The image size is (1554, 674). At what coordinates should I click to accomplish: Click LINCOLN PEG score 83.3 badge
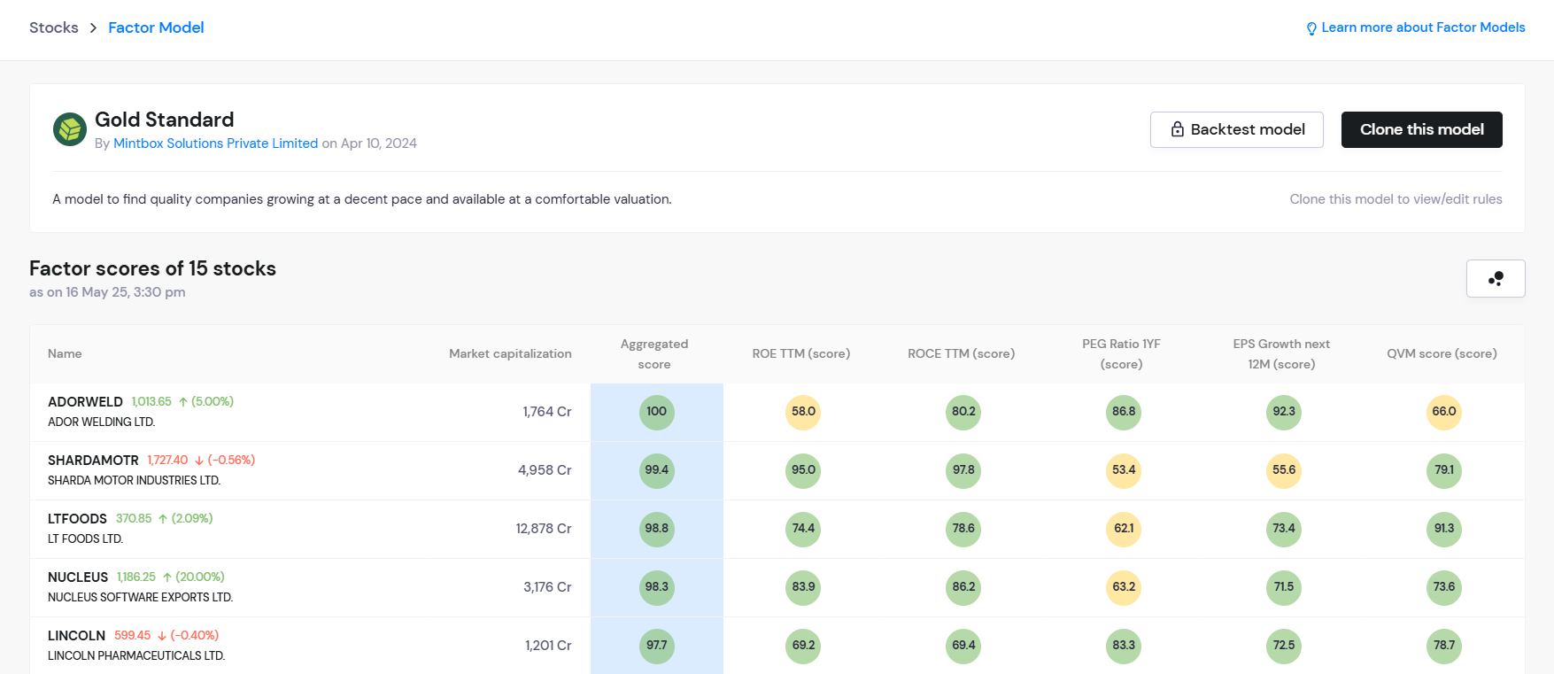tap(1124, 646)
